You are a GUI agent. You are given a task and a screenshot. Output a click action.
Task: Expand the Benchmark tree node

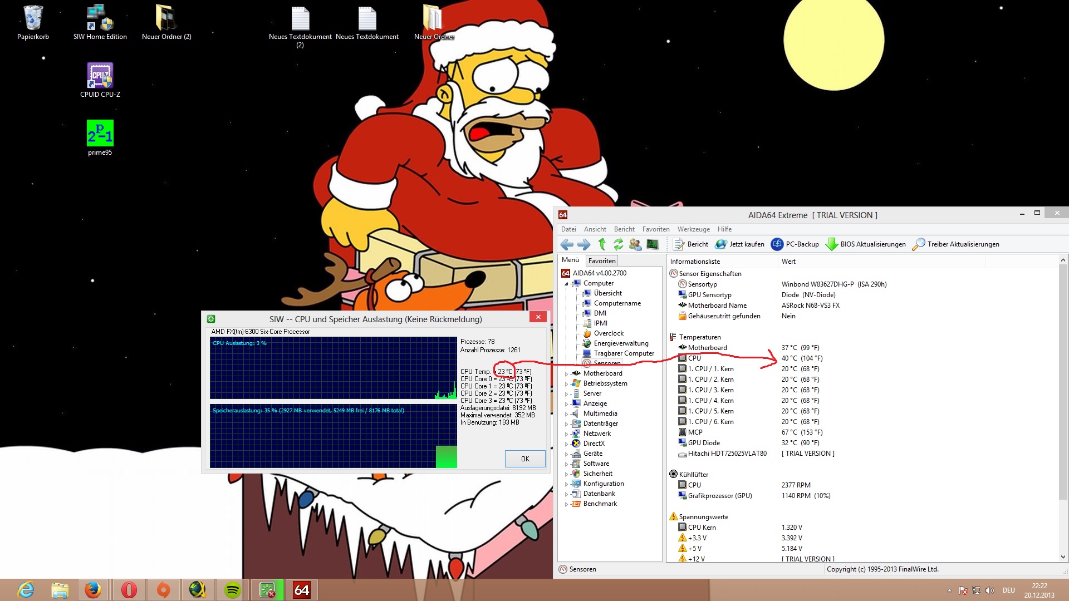point(567,504)
